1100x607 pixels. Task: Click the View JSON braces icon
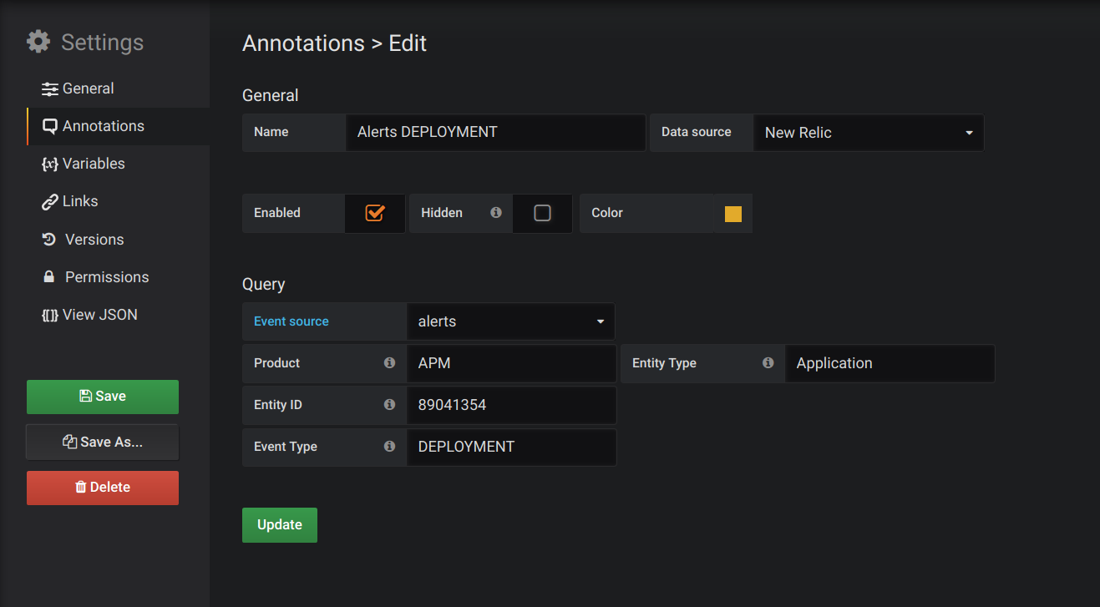pyautogui.click(x=50, y=315)
